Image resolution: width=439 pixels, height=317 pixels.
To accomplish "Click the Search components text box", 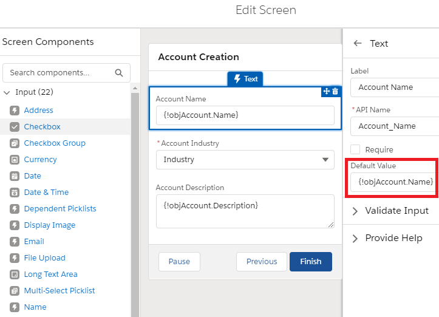I will point(60,73).
